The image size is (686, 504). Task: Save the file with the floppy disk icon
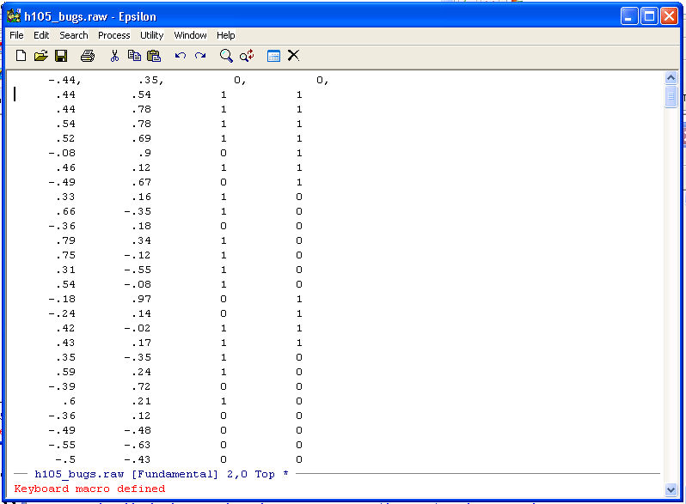[61, 56]
